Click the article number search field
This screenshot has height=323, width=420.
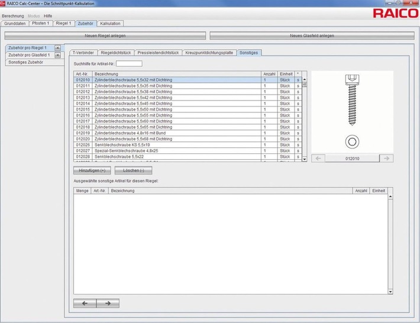tap(129, 63)
